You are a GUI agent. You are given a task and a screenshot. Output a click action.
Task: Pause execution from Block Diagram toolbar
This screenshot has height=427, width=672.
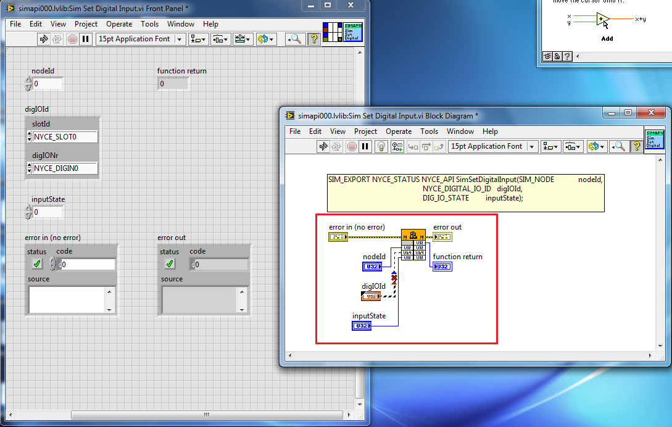point(365,147)
